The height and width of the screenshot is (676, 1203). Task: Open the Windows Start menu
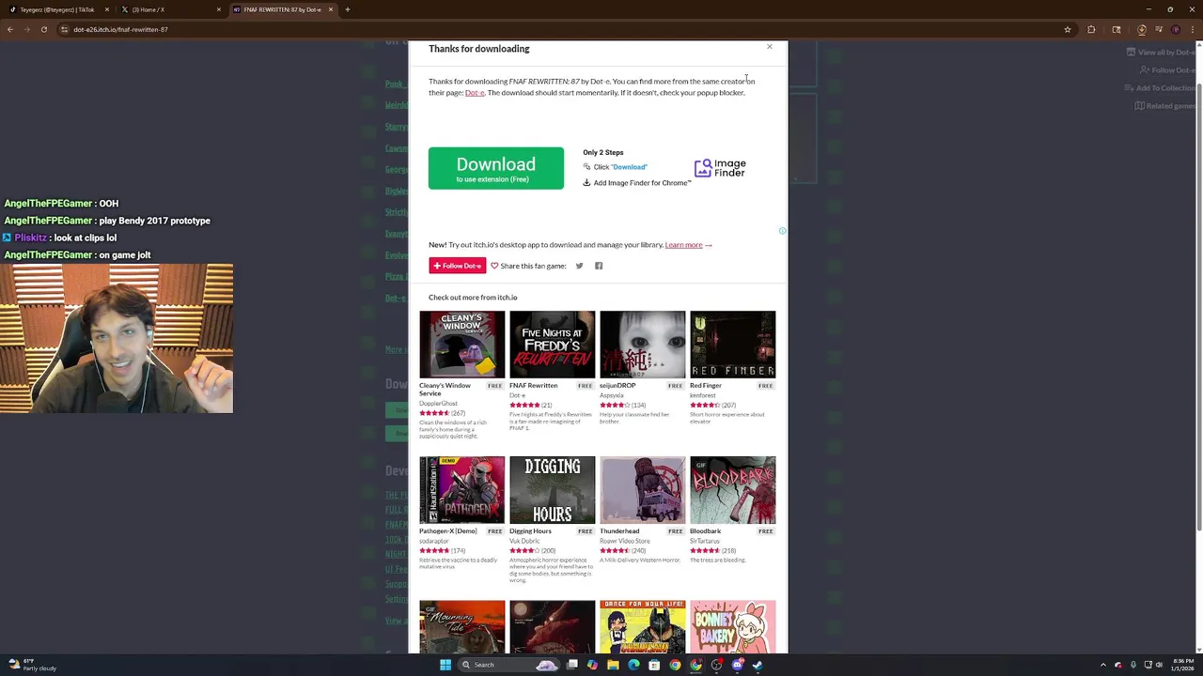pyautogui.click(x=445, y=665)
